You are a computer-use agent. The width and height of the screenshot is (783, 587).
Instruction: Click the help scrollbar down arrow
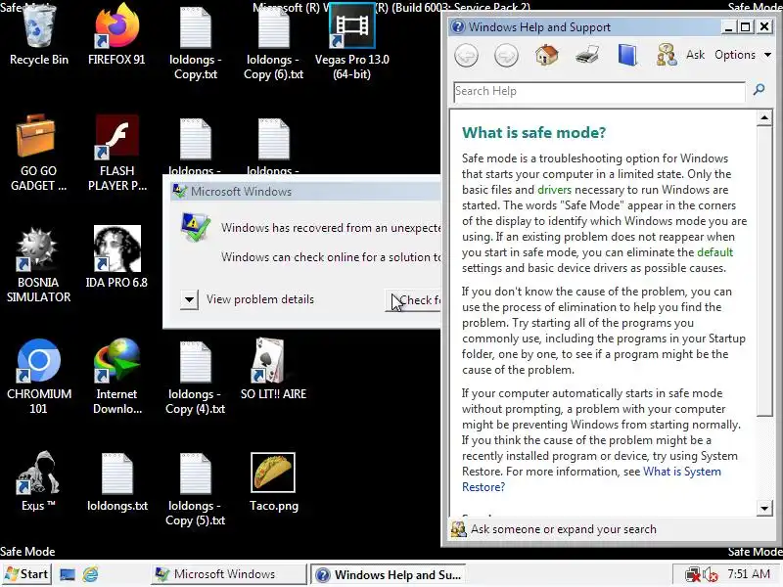764,509
